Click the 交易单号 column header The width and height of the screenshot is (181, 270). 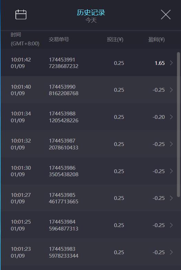coord(59,40)
